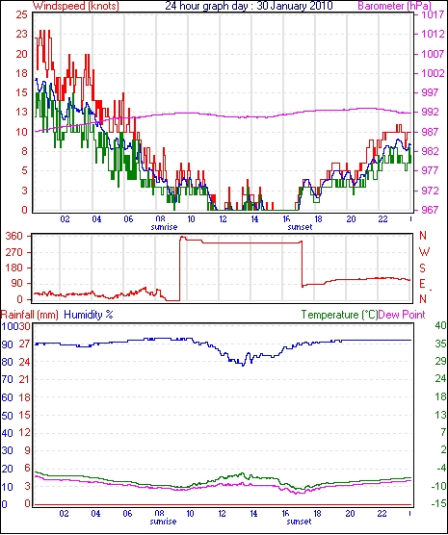Click the 40 temperature scale value

tap(440, 325)
